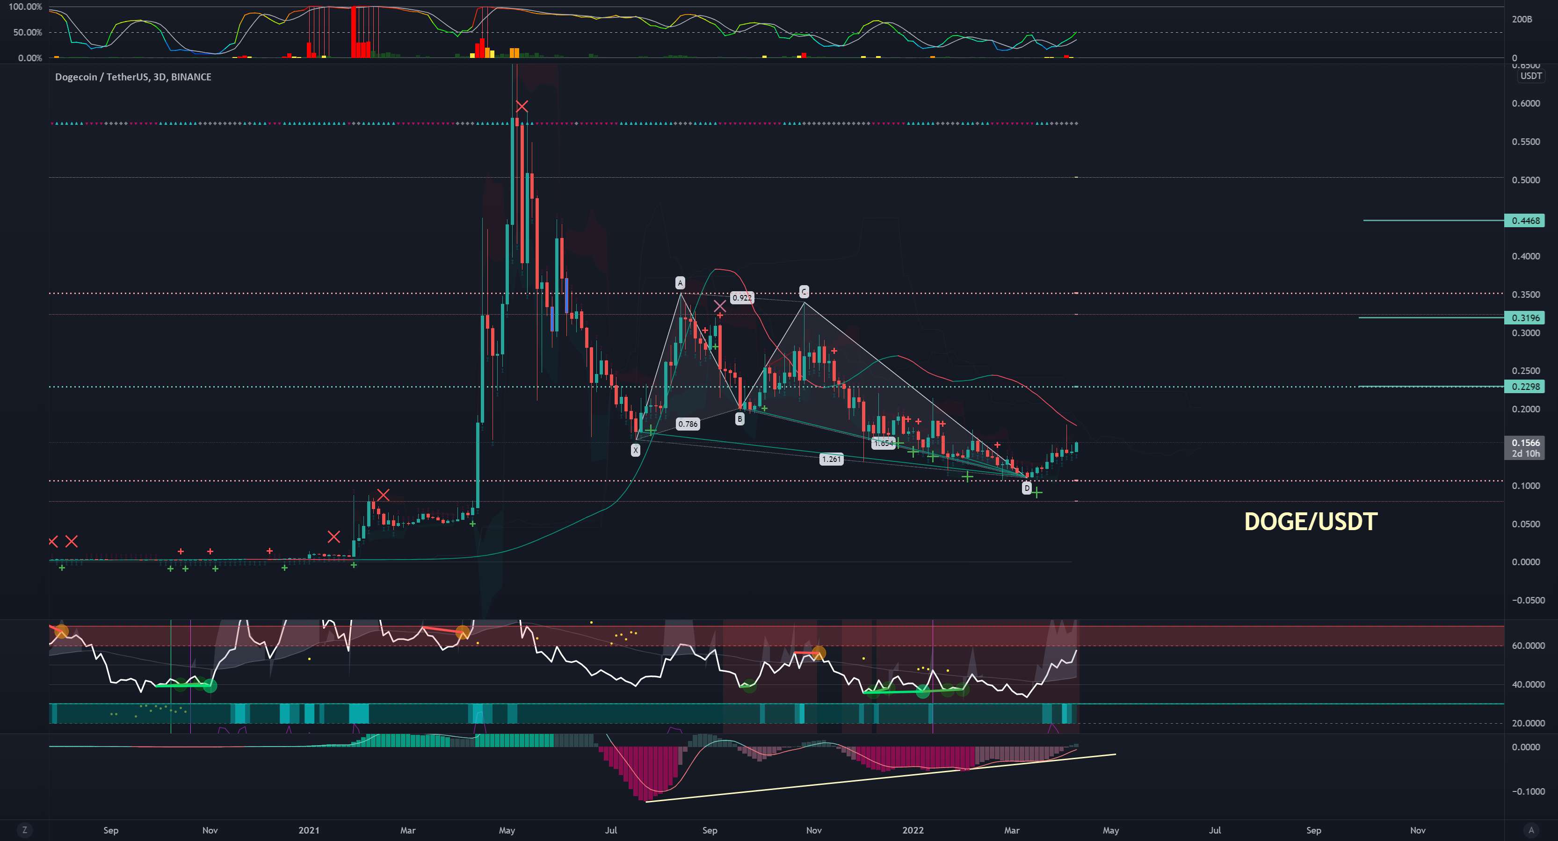Screen dimensions: 1558x841
Task: Click the 0.786 ratio label
Action: click(x=688, y=424)
